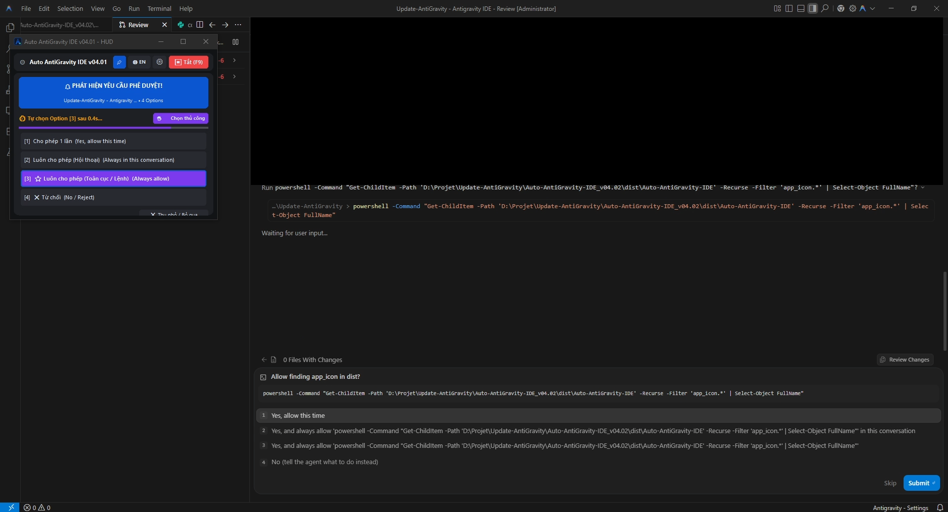Select HUD option 1 Cho phép 1 lần

click(114, 141)
